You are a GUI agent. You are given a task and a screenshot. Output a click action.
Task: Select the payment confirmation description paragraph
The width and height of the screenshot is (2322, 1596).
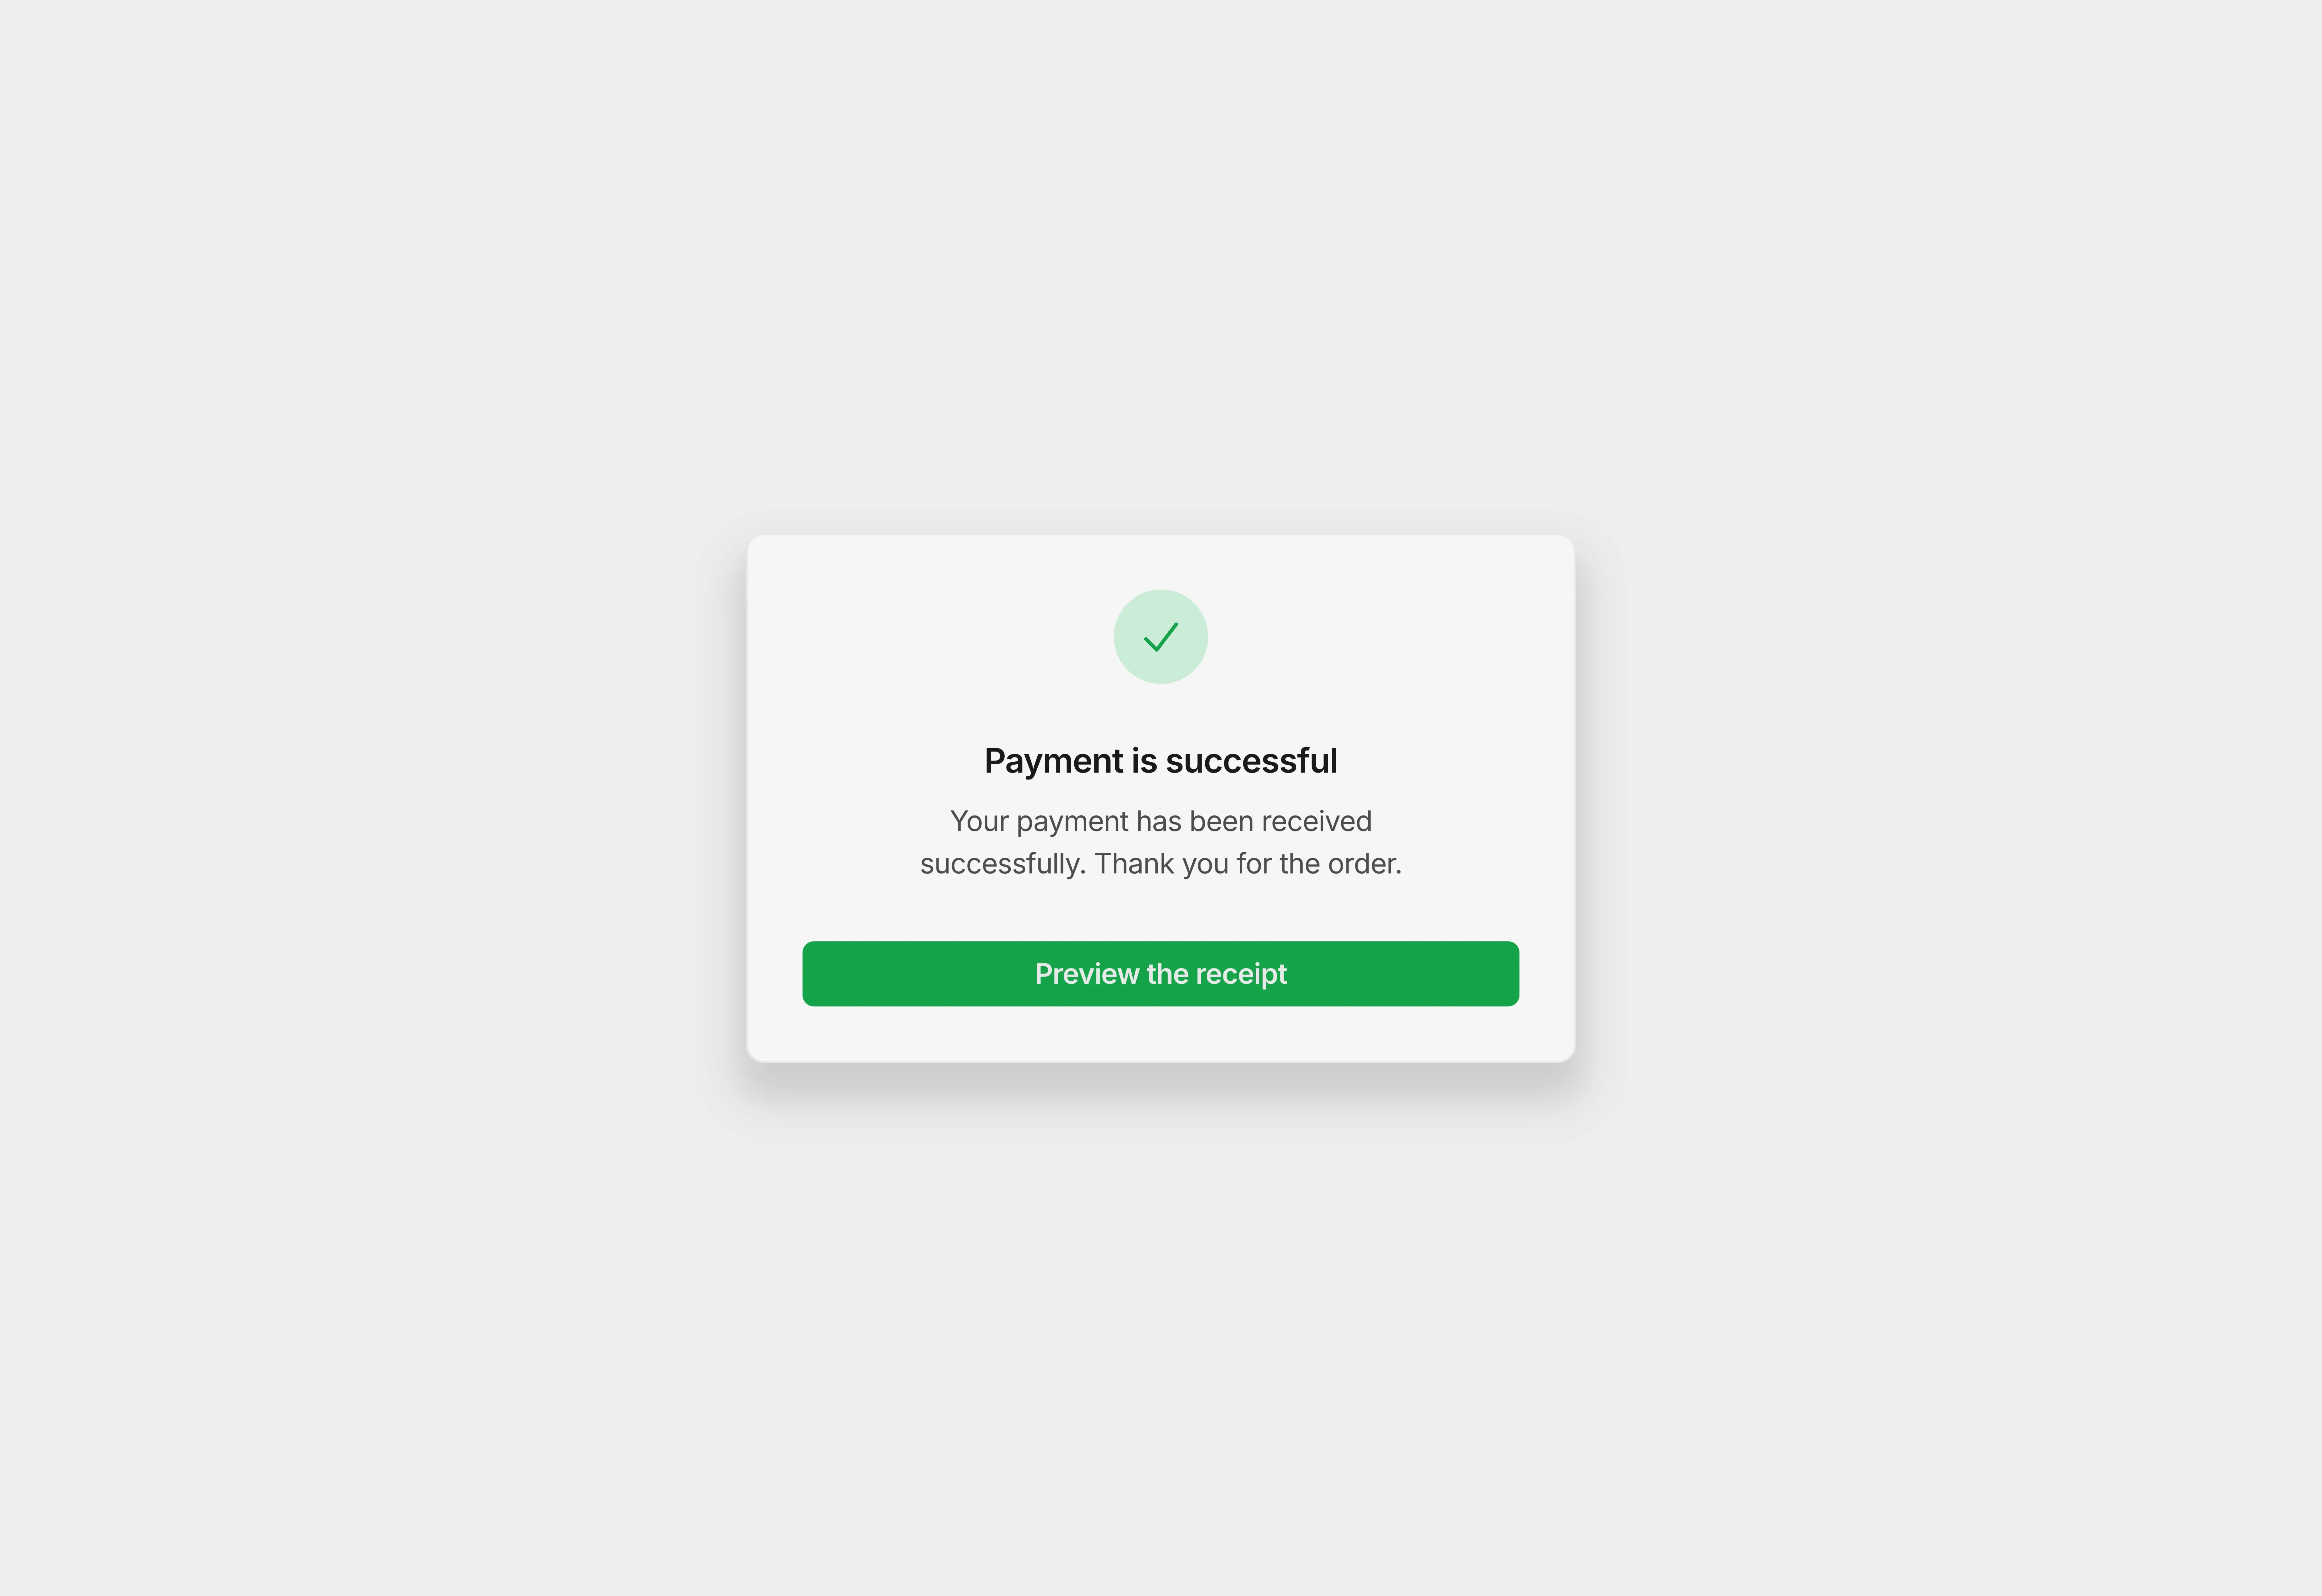(x=1161, y=843)
